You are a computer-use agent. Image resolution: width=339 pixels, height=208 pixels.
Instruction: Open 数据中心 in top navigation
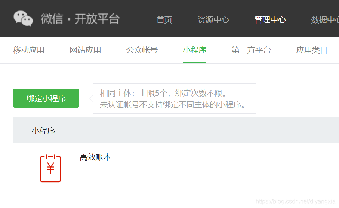(x=325, y=20)
